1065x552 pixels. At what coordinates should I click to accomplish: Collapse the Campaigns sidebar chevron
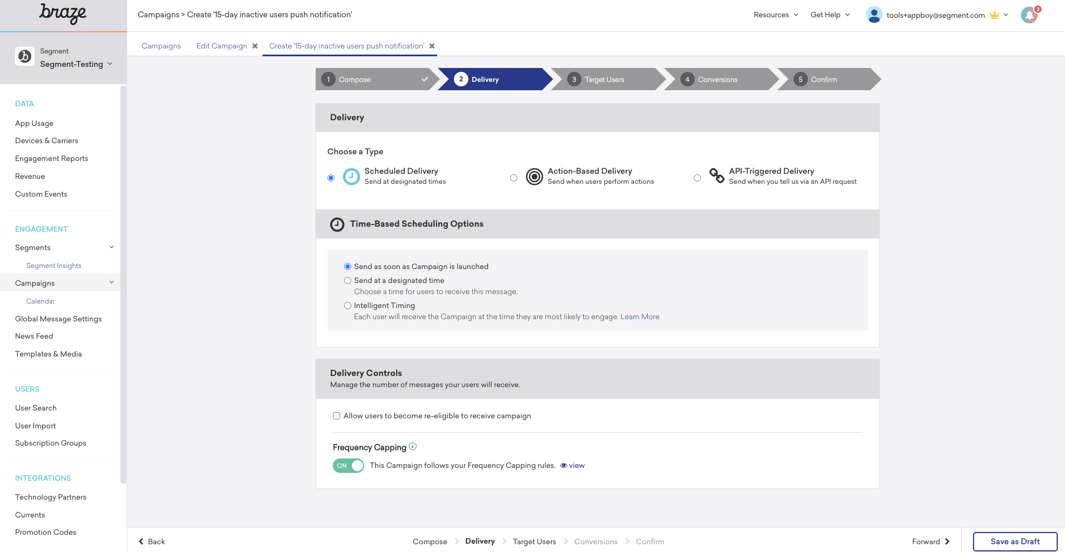[x=112, y=282]
